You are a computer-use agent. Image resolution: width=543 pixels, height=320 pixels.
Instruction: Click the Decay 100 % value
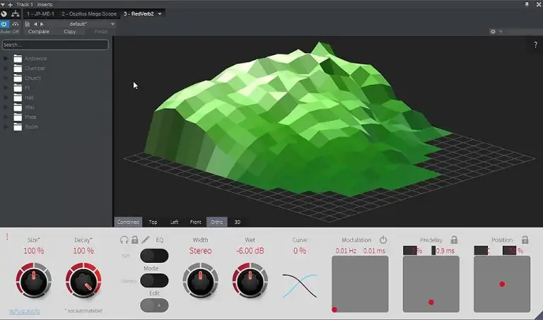(83, 251)
